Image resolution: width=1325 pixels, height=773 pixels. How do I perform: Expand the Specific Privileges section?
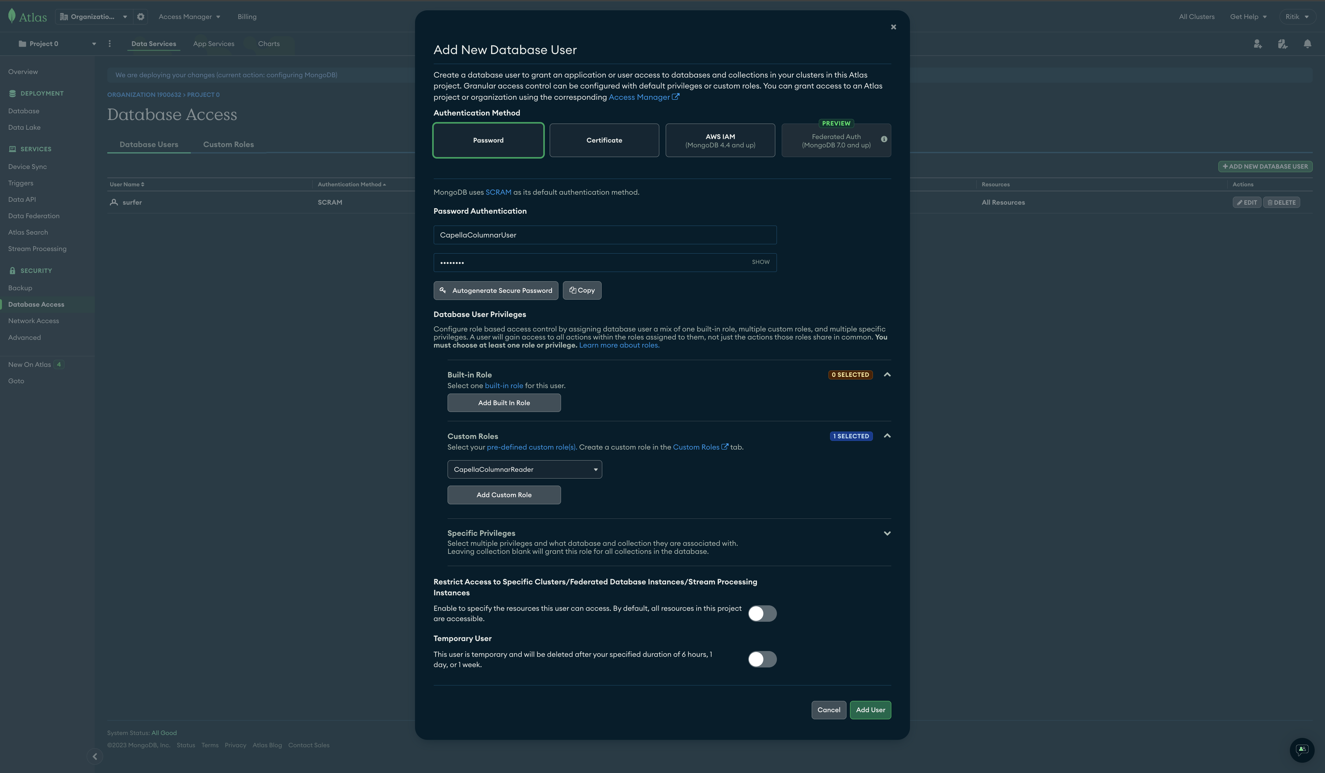[x=887, y=533]
